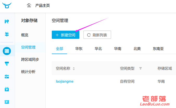Switch to the 华东 tab
Screen dimensions: 176x108
pyautogui.click(x=79, y=49)
